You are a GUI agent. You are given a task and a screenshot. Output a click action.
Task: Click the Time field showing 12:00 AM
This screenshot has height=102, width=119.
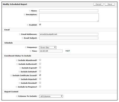click(51, 51)
